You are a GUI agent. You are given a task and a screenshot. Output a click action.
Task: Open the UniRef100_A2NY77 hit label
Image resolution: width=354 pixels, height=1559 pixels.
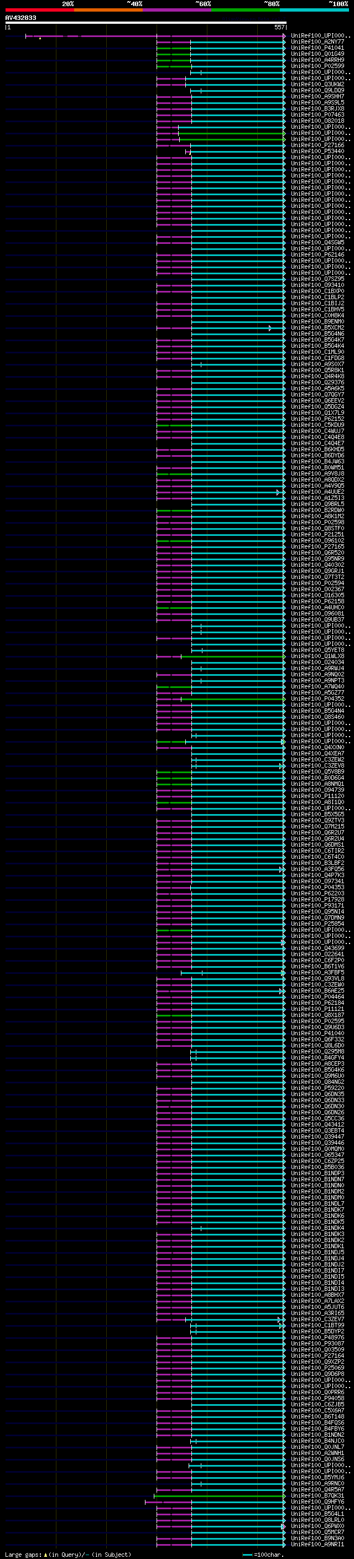pos(317,42)
